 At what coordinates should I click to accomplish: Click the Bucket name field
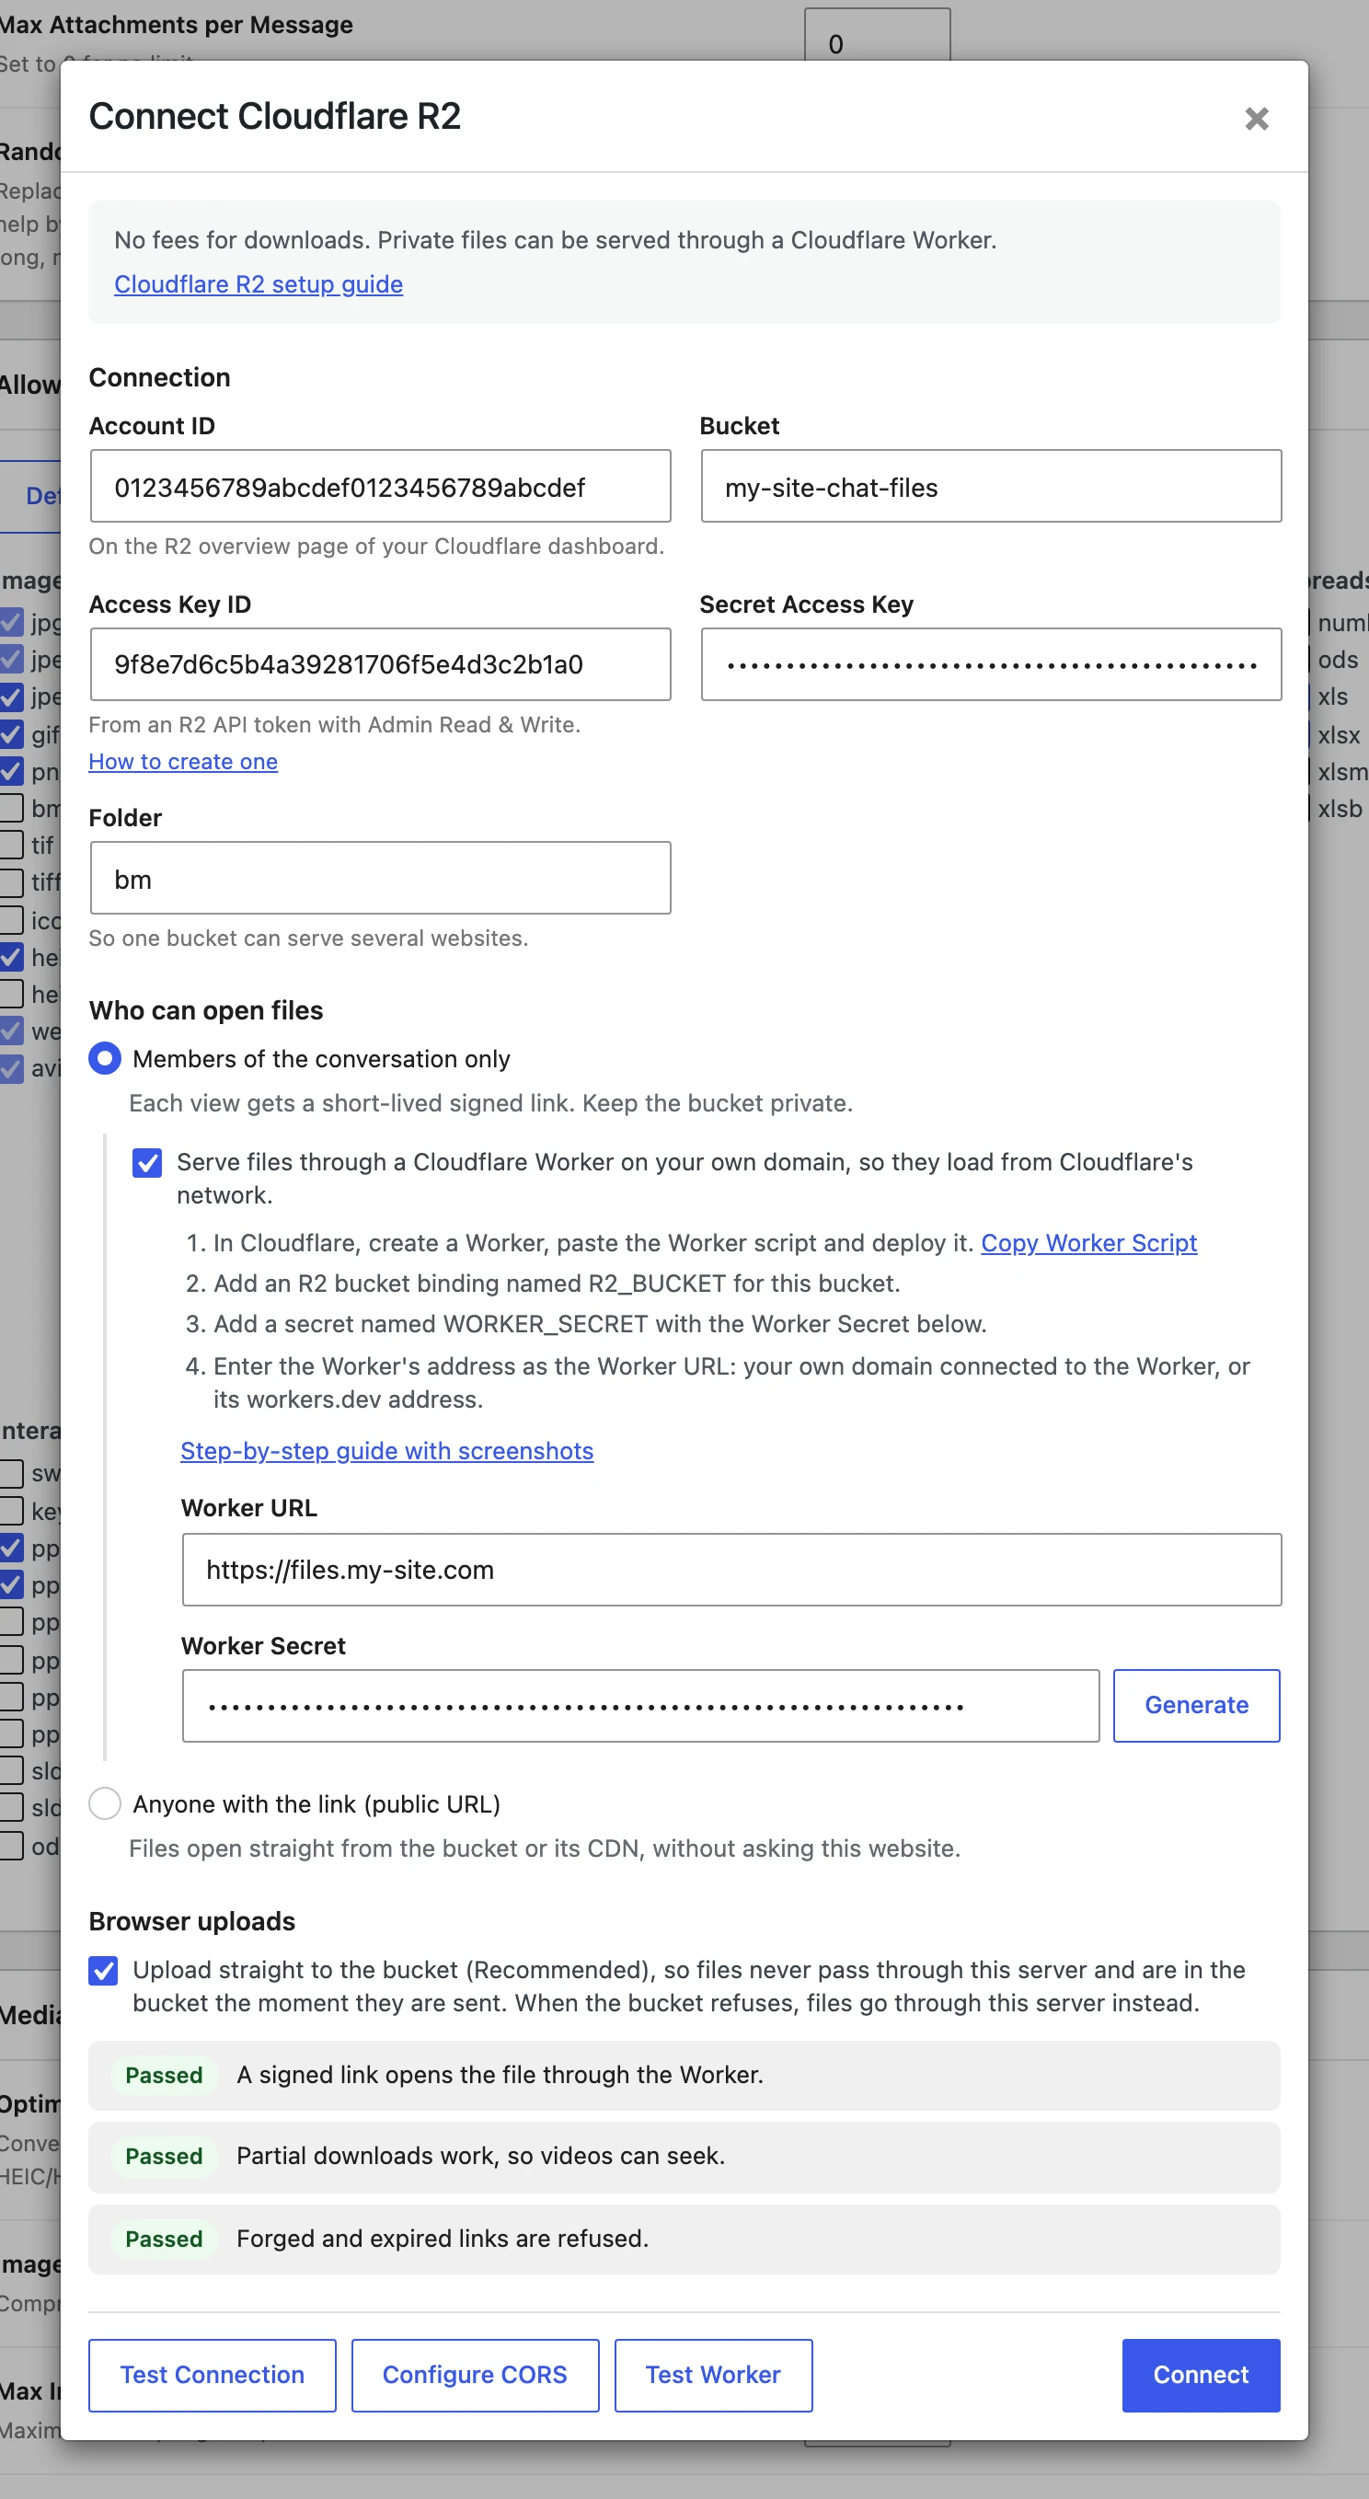click(991, 486)
